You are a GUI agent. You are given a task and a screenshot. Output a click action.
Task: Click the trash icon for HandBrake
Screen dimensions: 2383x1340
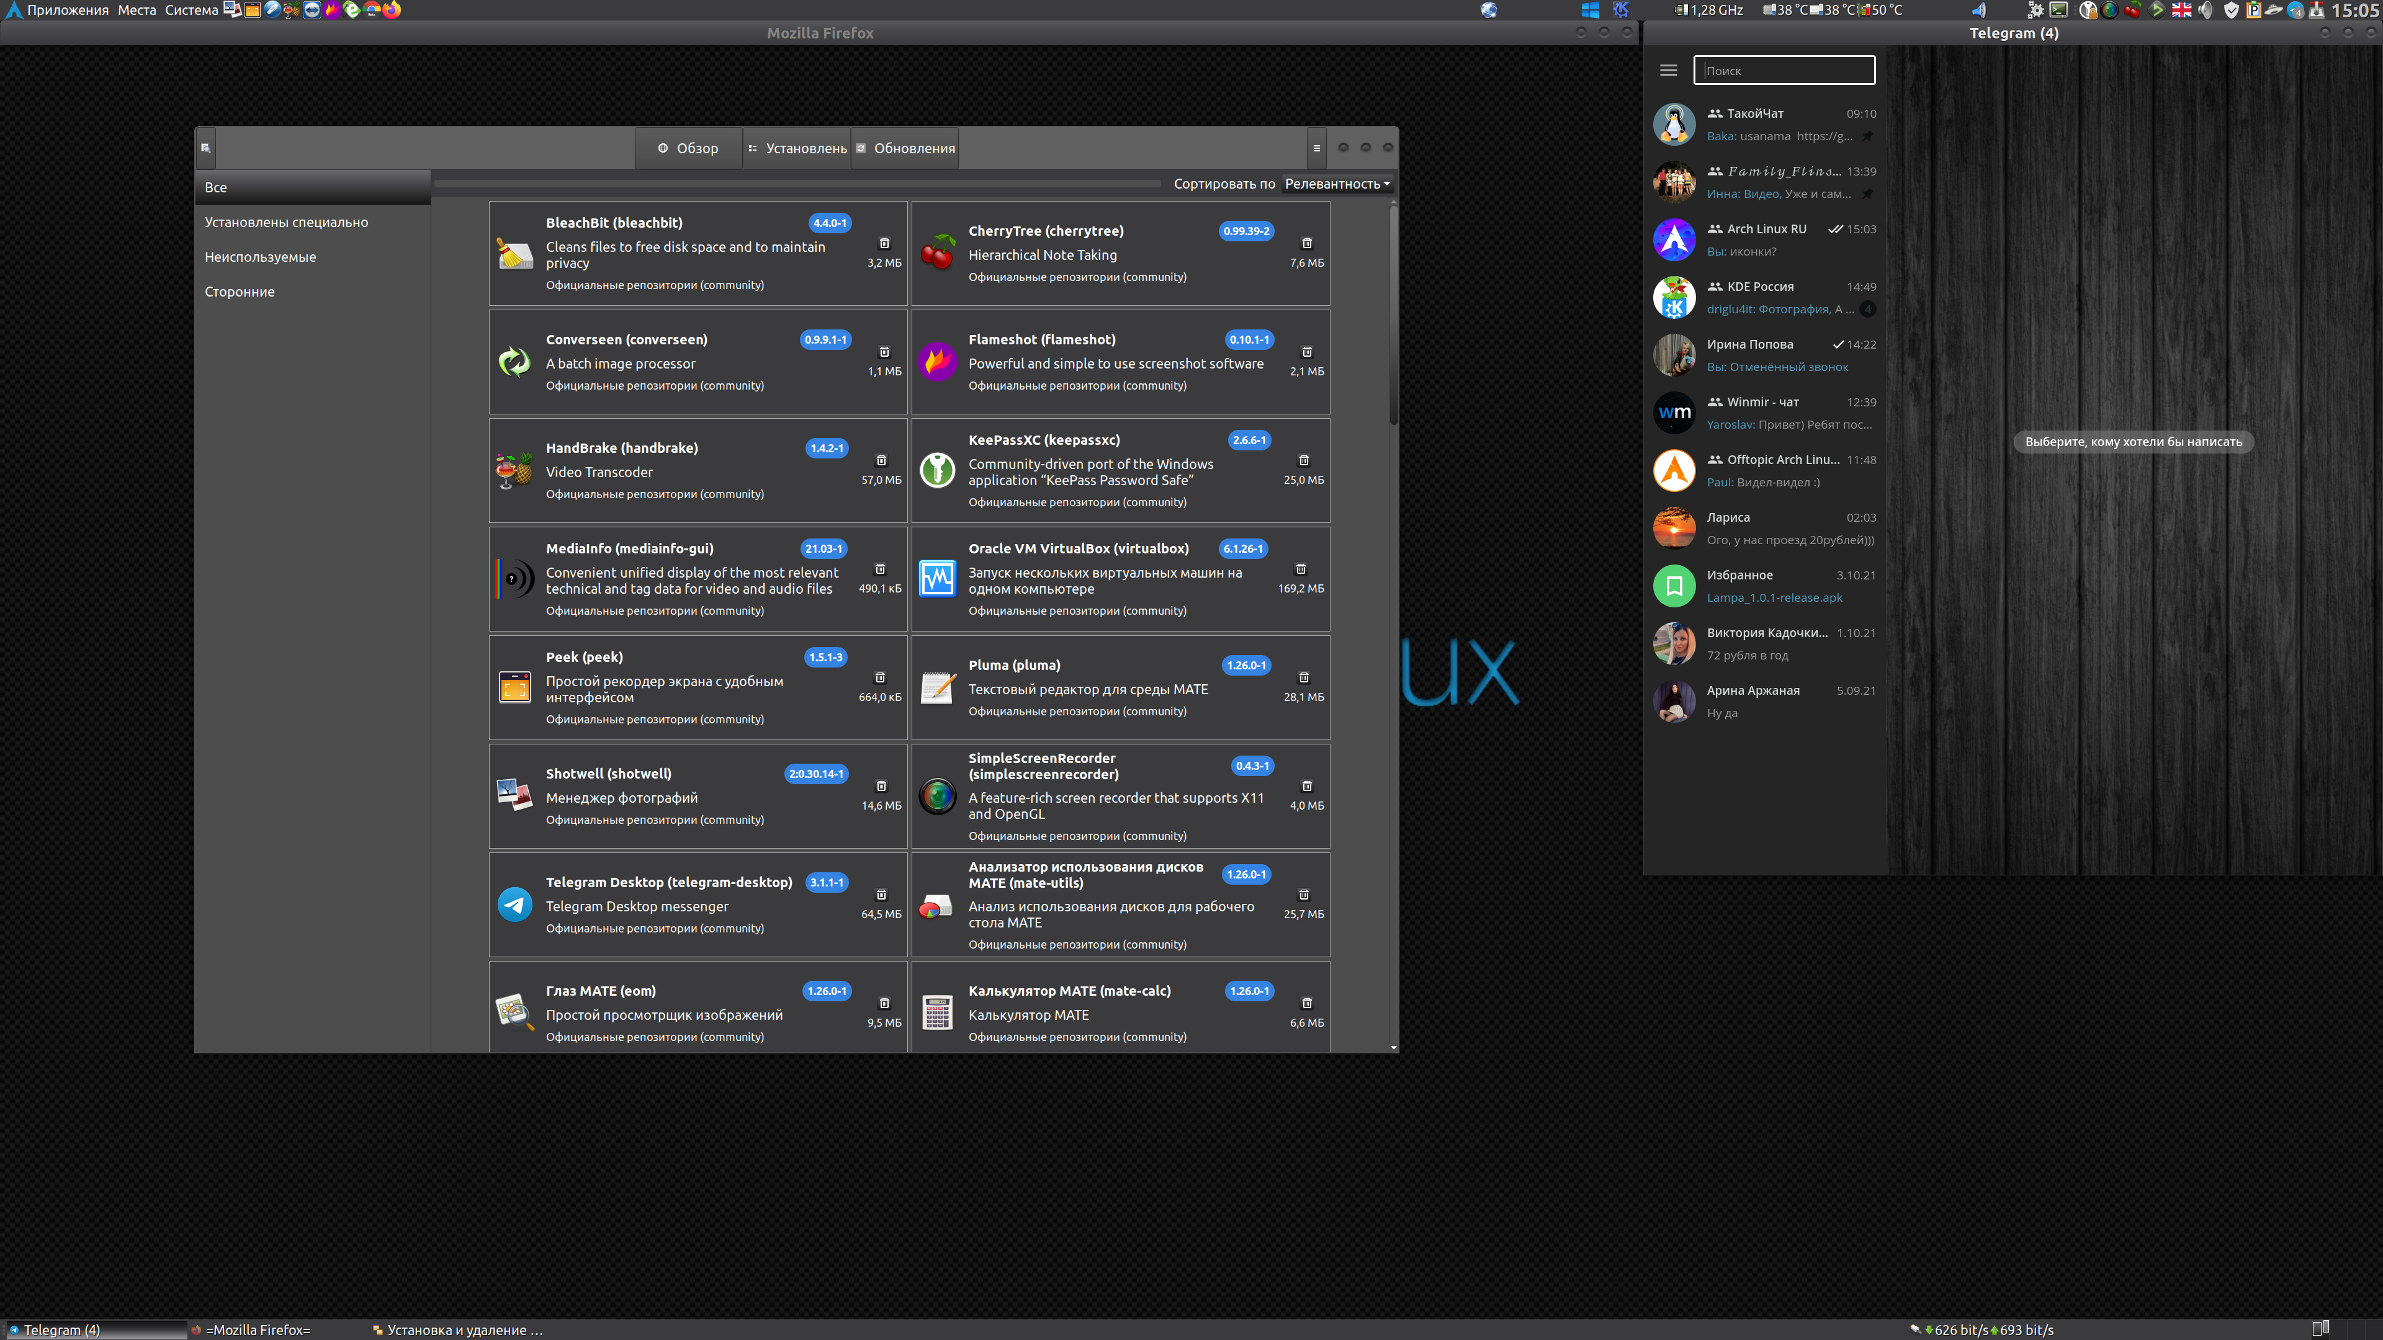[x=882, y=460]
